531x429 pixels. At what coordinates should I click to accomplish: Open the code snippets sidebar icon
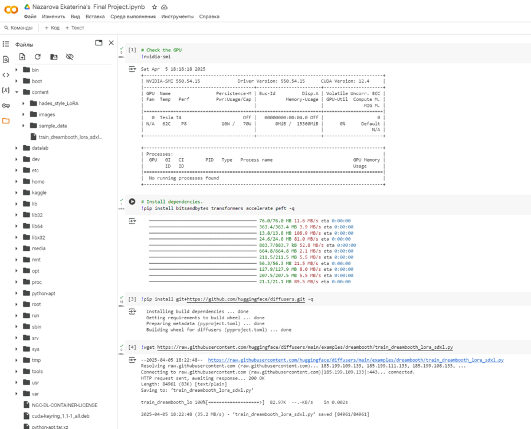(6, 75)
